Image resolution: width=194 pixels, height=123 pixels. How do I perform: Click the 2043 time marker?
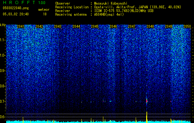click(x=58, y=26)
